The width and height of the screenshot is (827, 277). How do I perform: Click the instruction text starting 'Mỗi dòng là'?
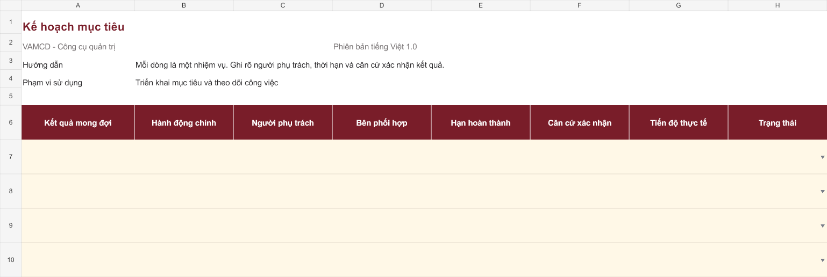[290, 65]
